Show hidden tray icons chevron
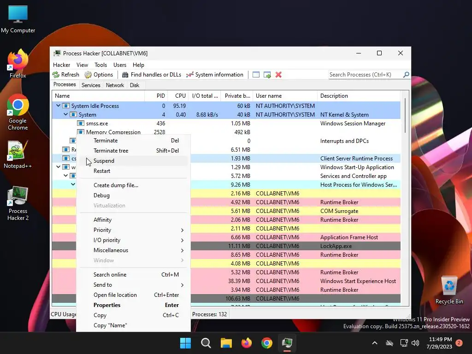The width and height of the screenshot is (472, 354). coord(375,343)
